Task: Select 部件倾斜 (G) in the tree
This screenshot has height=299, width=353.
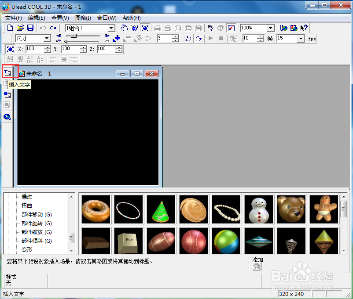Action: pyautogui.click(x=37, y=241)
